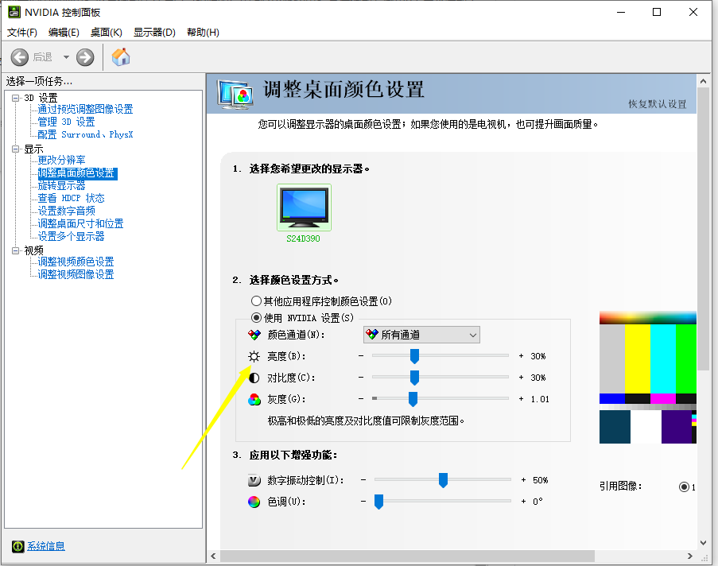
Task: Click the contrast half-circle icon
Action: point(254,378)
